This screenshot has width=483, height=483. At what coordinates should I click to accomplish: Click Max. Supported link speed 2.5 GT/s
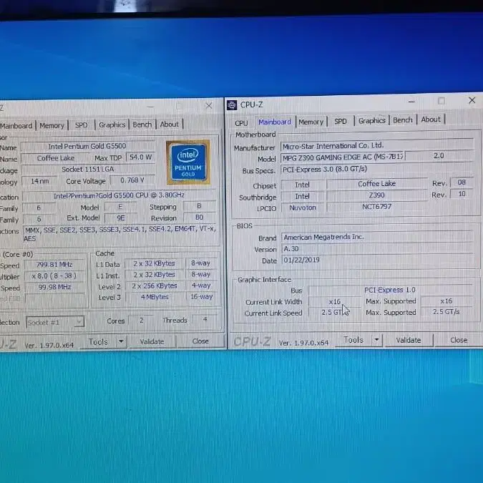446,312
